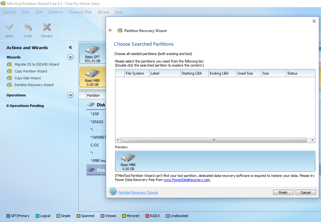Click the Basic MBR disk icon in Preview
This screenshot has height=222, width=321.
(128, 158)
